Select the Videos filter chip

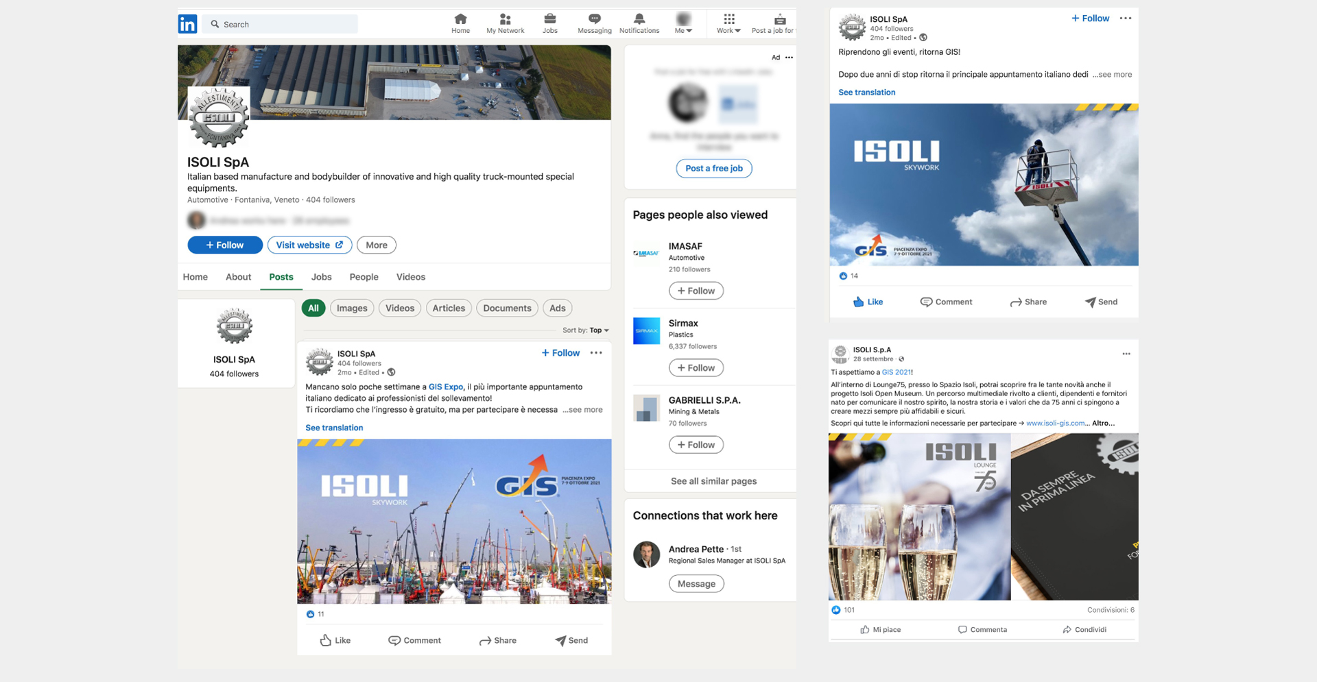point(400,308)
